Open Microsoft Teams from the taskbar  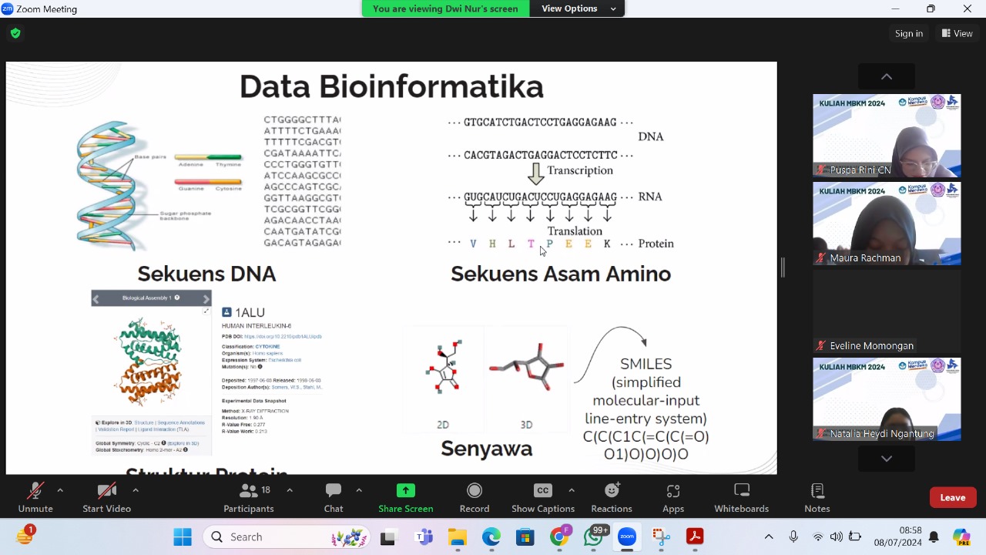pyautogui.click(x=423, y=536)
